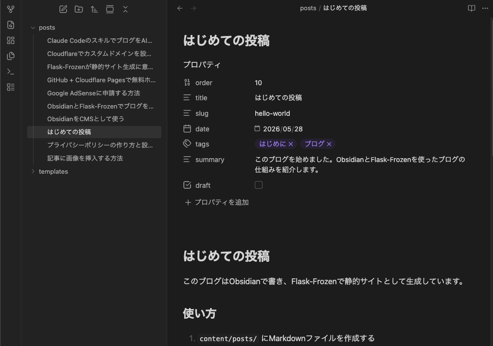This screenshot has width=493, height=346.
Task: Click the title property text icon
Action: point(187,98)
